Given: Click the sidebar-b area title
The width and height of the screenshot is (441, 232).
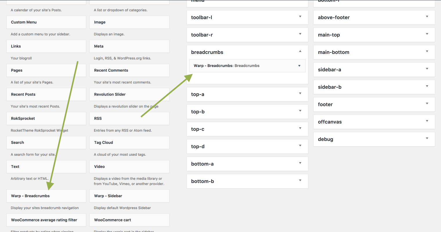Looking at the screenshot, I should [330, 87].
